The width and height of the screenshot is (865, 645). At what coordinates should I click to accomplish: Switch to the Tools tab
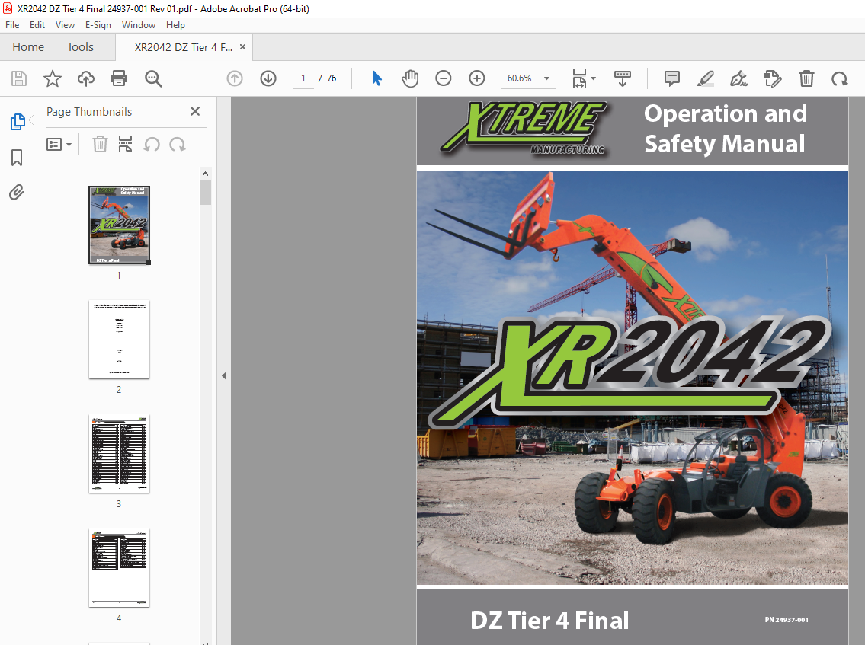(x=80, y=47)
